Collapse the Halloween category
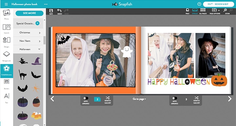236x126 pixels. [x=28, y=49]
